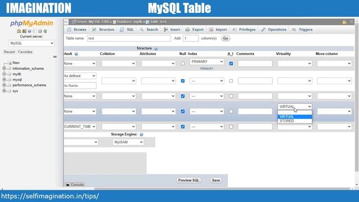Click the Add column(s) number field

point(191,38)
